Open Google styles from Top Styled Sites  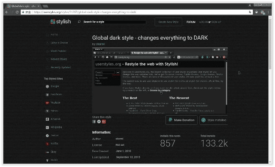click(55, 86)
